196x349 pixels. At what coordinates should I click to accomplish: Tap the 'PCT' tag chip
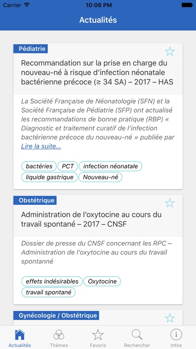point(67,166)
